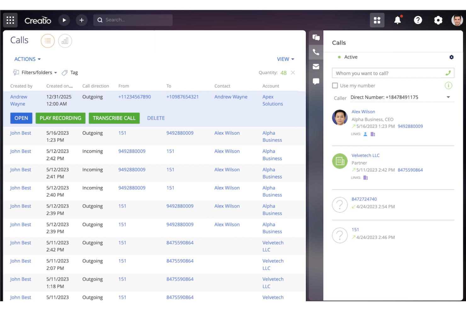The width and height of the screenshot is (466, 311).
Task: Open system settings gear in top bar
Action: point(438,20)
